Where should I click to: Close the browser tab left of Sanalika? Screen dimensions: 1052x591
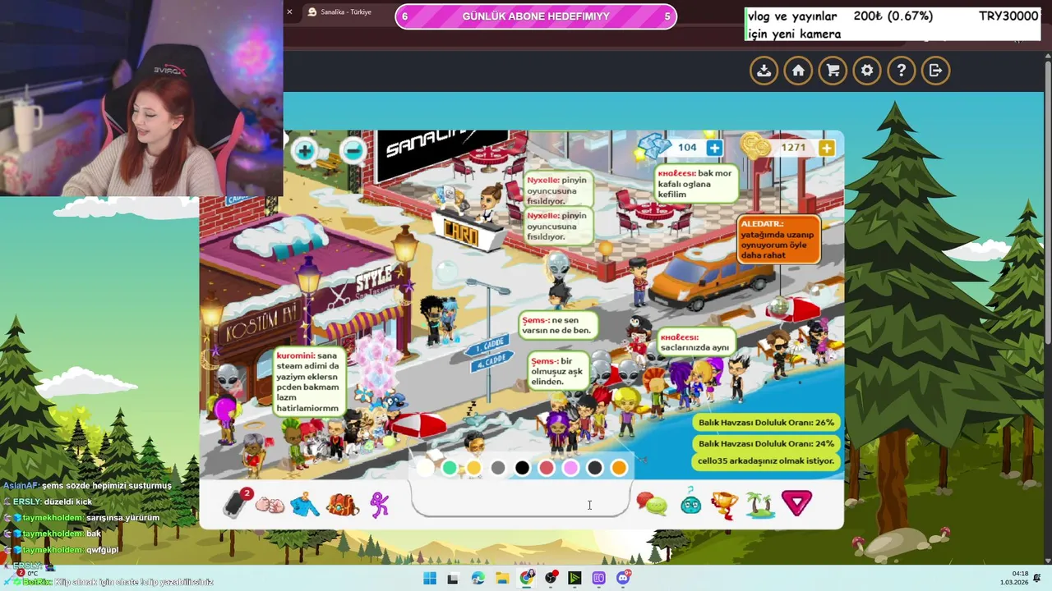[289, 12]
